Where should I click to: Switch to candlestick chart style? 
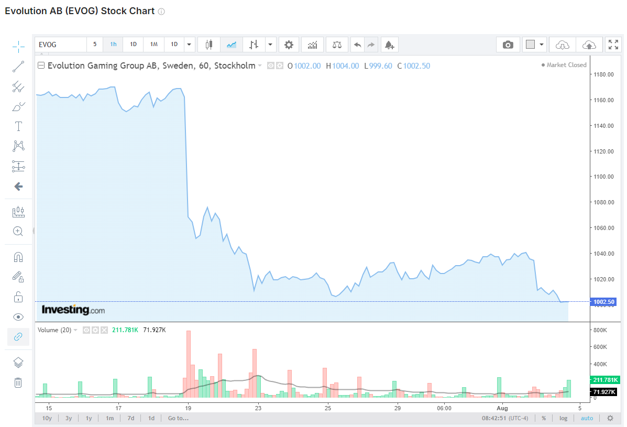click(x=208, y=45)
